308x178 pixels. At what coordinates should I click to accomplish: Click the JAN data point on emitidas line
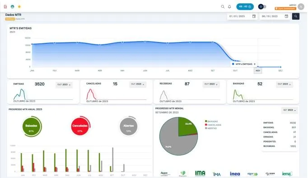pyautogui.click(x=32, y=44)
